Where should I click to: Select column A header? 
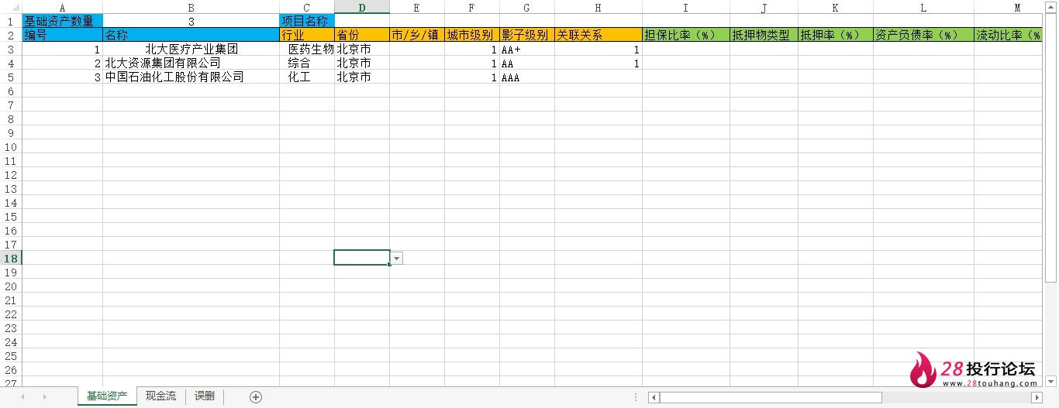click(62, 8)
